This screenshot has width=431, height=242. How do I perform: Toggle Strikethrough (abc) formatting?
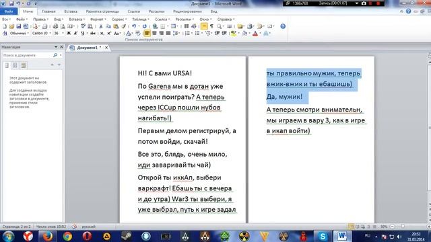[93, 33]
